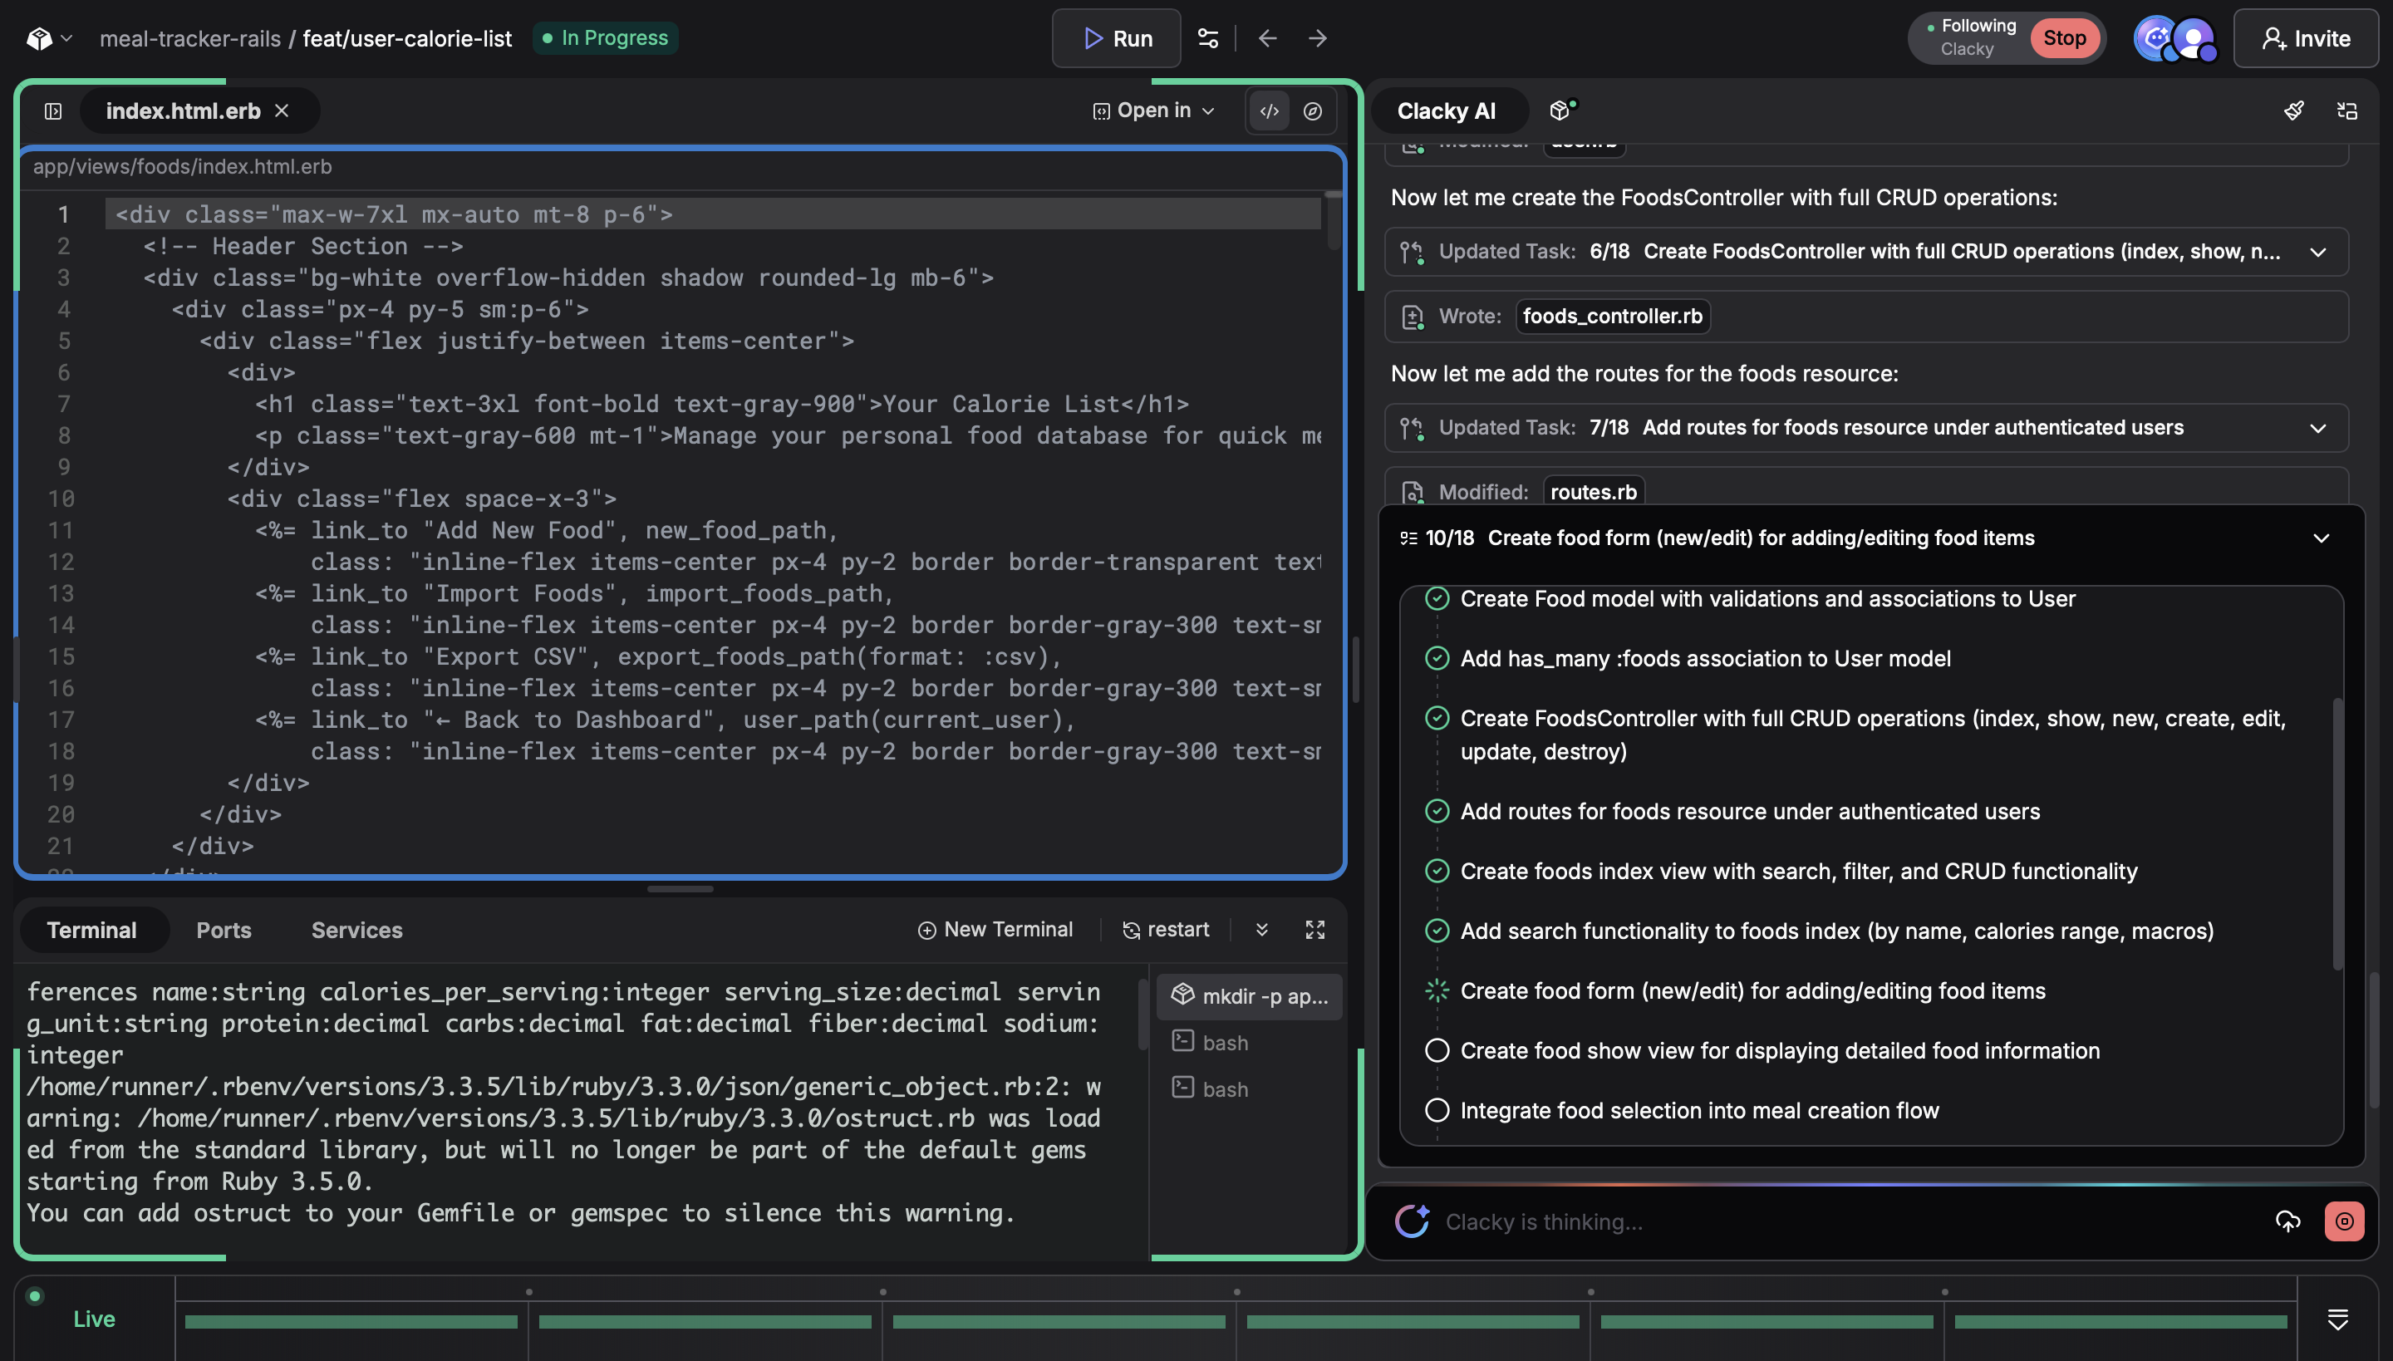Select the first bash terminal session

click(1249, 1042)
